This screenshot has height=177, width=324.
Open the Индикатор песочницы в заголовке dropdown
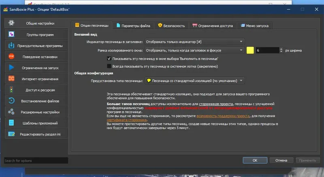194,42
